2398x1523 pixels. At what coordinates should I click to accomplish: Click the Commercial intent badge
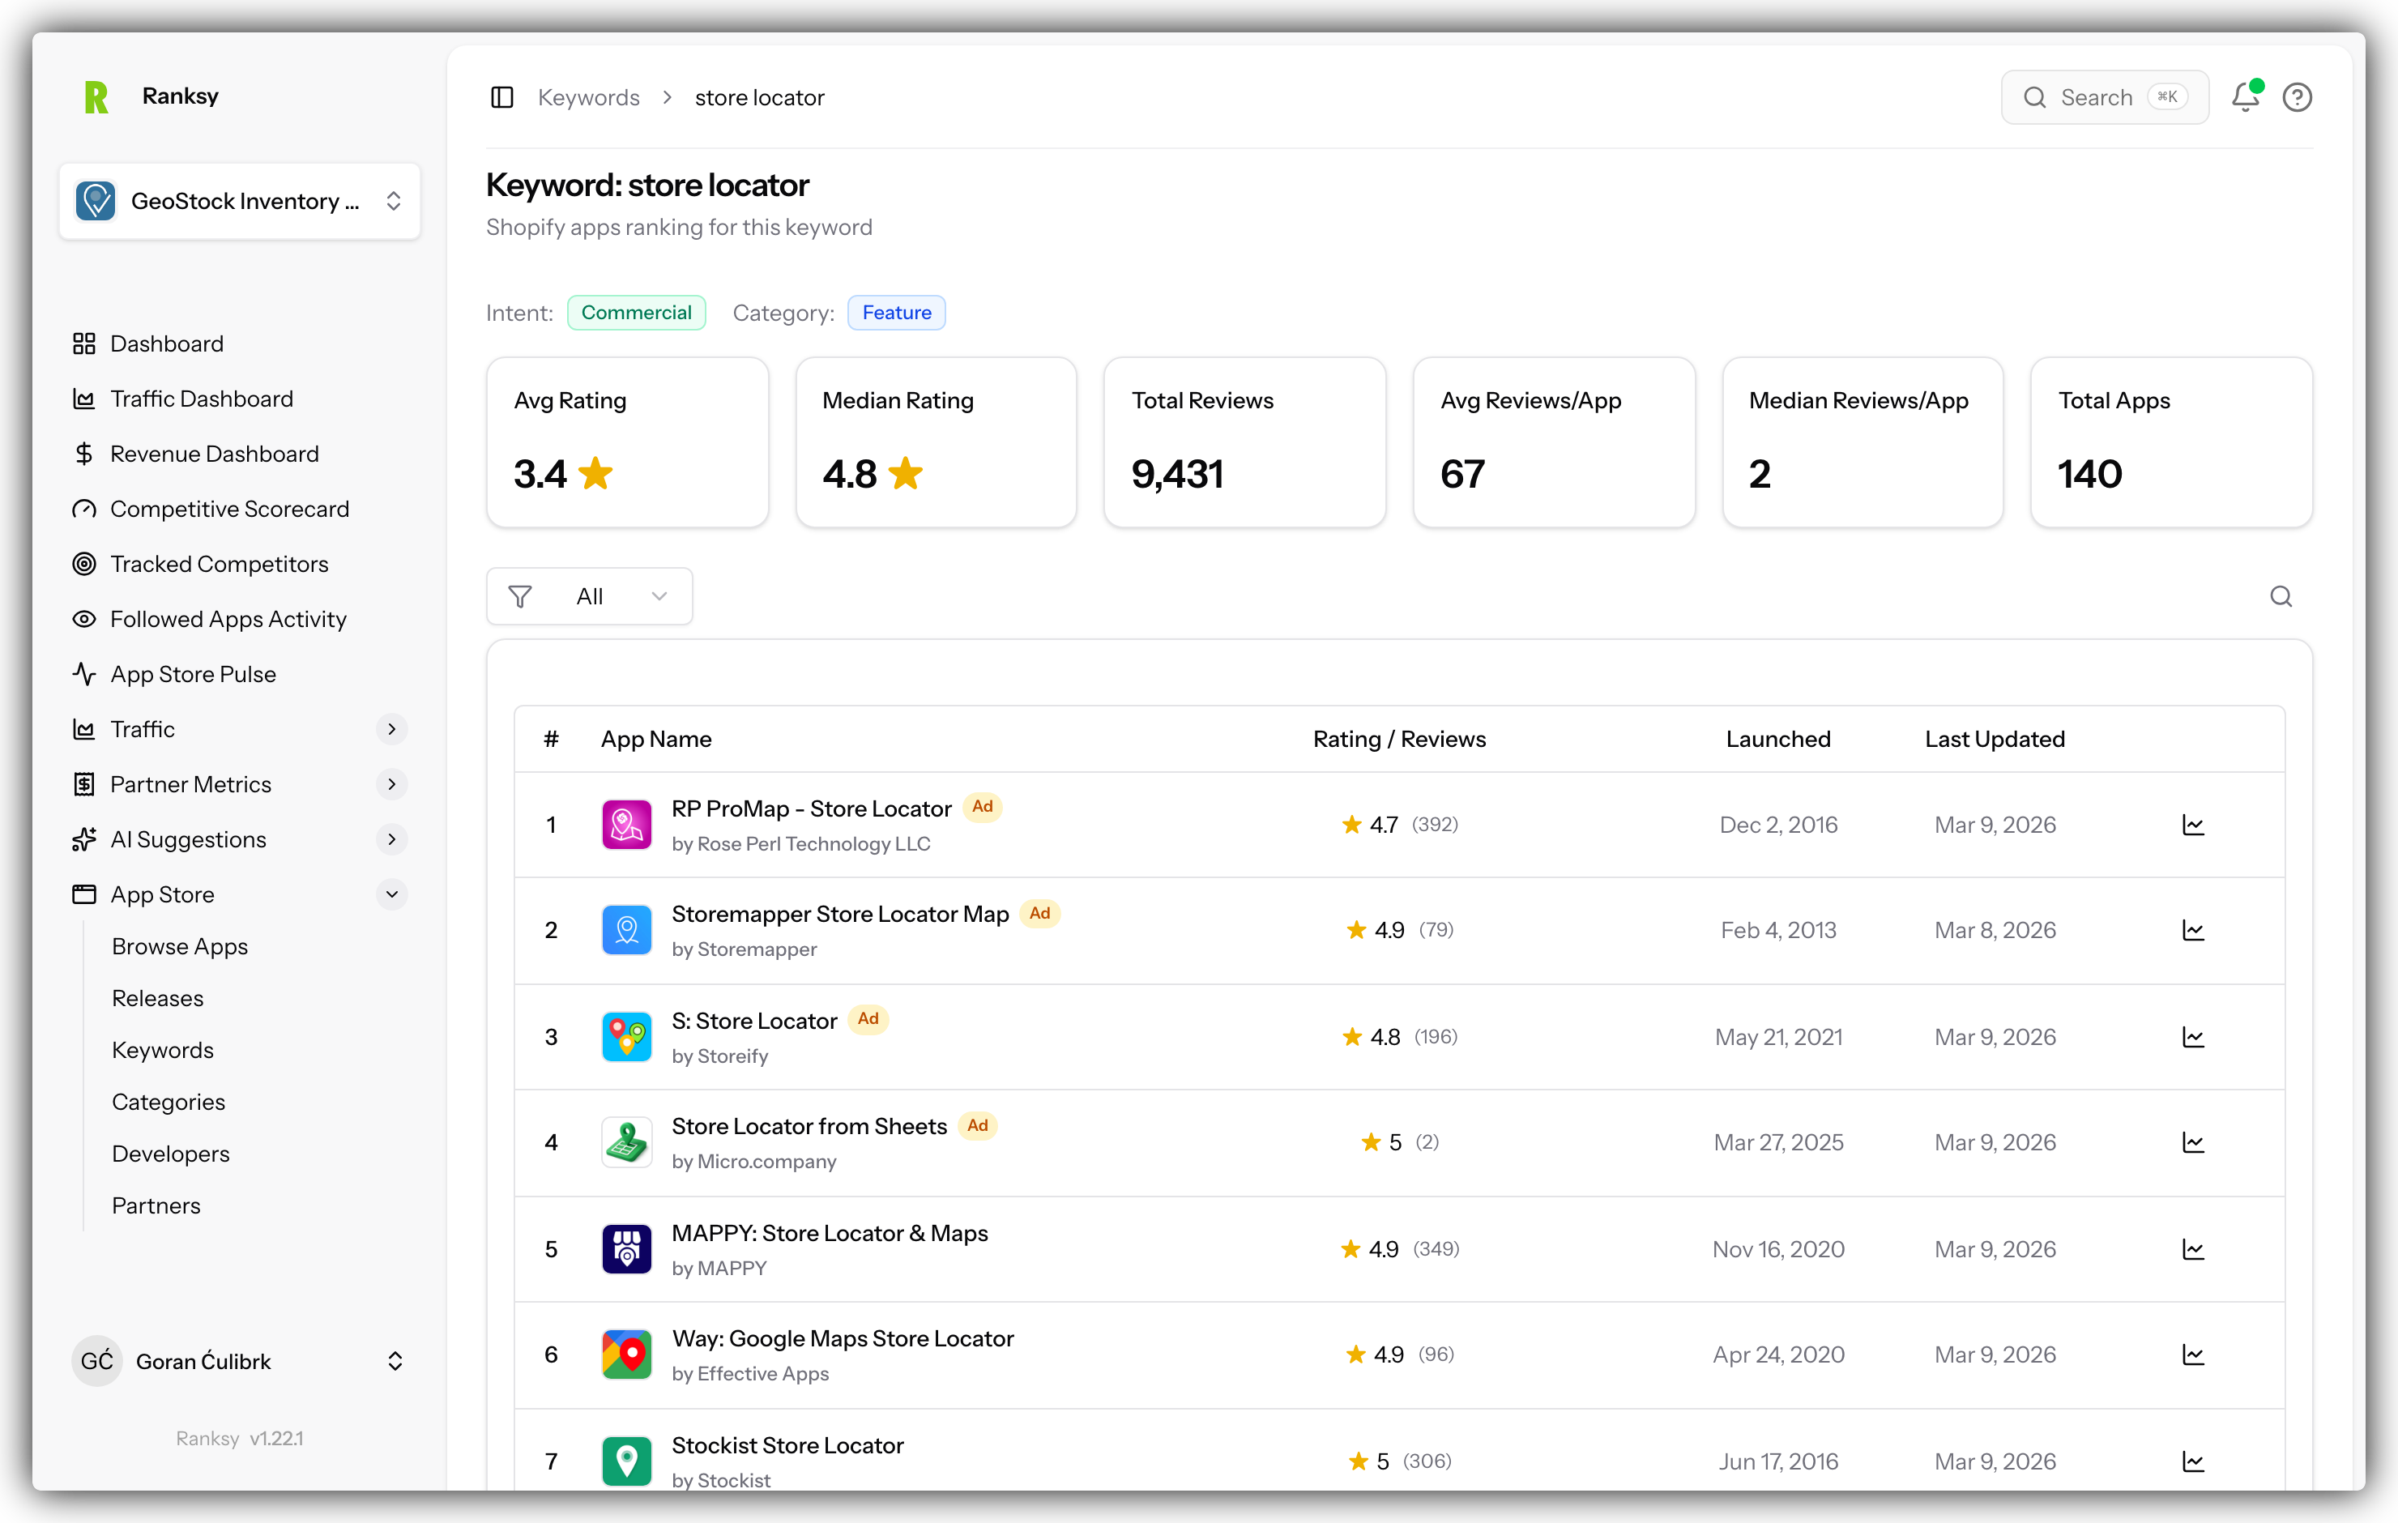click(636, 313)
